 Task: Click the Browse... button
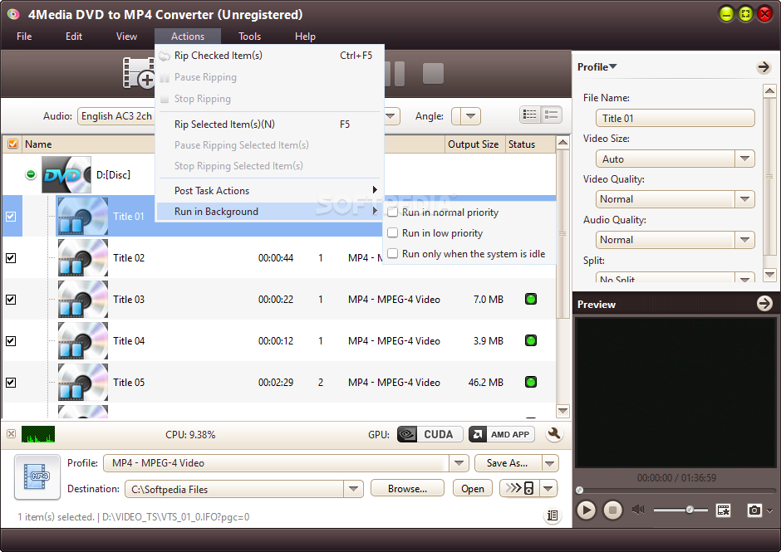click(x=407, y=489)
